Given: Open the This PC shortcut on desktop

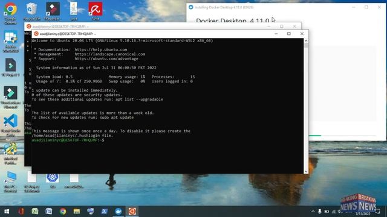Looking at the screenshot, I should pyautogui.click(x=10, y=182).
